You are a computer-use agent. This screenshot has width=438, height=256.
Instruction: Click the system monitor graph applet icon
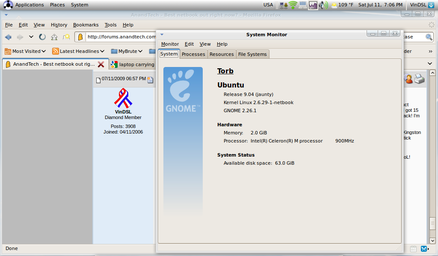[313, 5]
